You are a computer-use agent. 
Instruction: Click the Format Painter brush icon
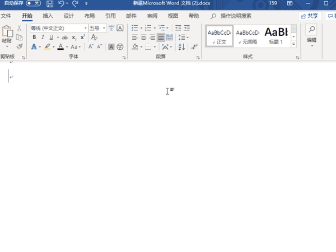[20, 46]
